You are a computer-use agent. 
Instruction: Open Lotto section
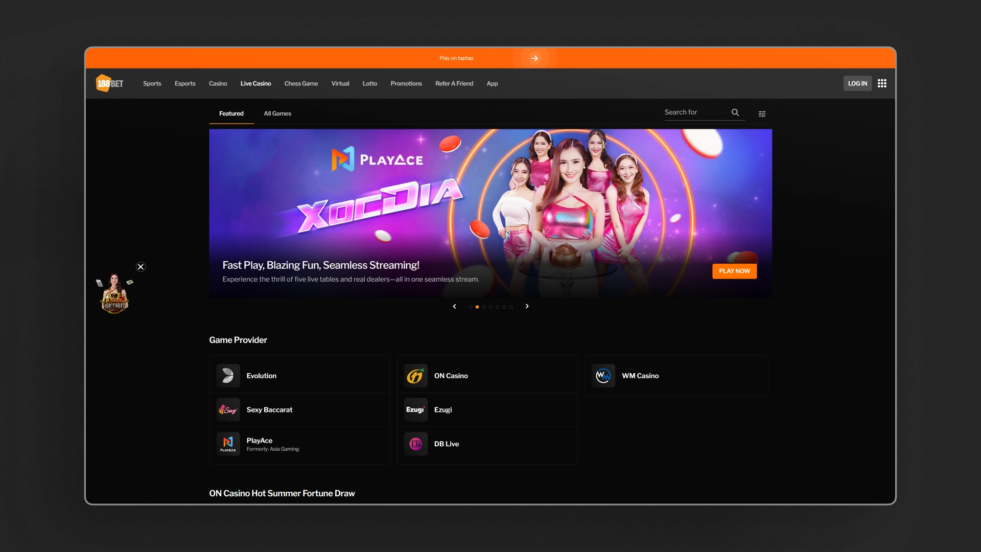point(370,83)
